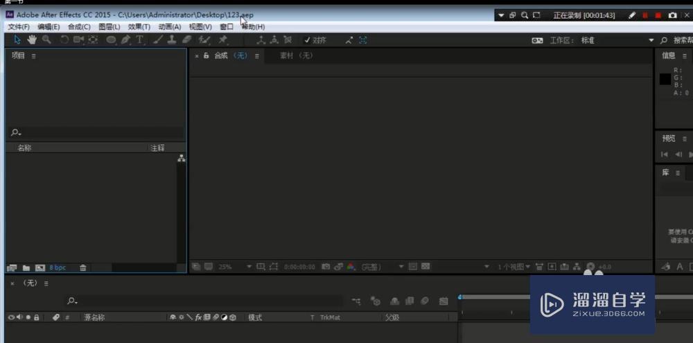
Task: Click the Interpret Footage icon
Action: click(x=12, y=268)
